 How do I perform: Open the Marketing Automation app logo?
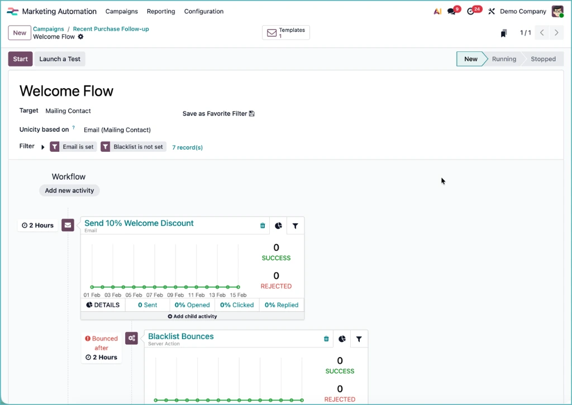pos(12,11)
